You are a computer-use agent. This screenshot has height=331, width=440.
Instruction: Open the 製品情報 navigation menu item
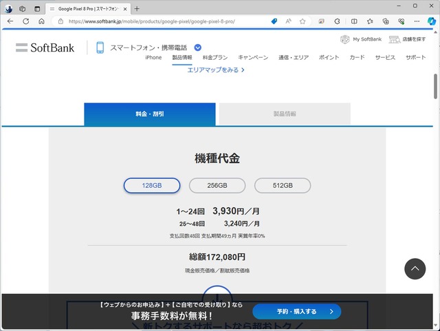pos(182,58)
